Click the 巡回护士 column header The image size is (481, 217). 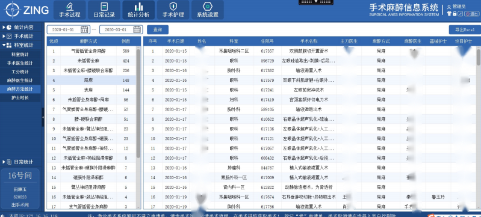click(x=463, y=41)
